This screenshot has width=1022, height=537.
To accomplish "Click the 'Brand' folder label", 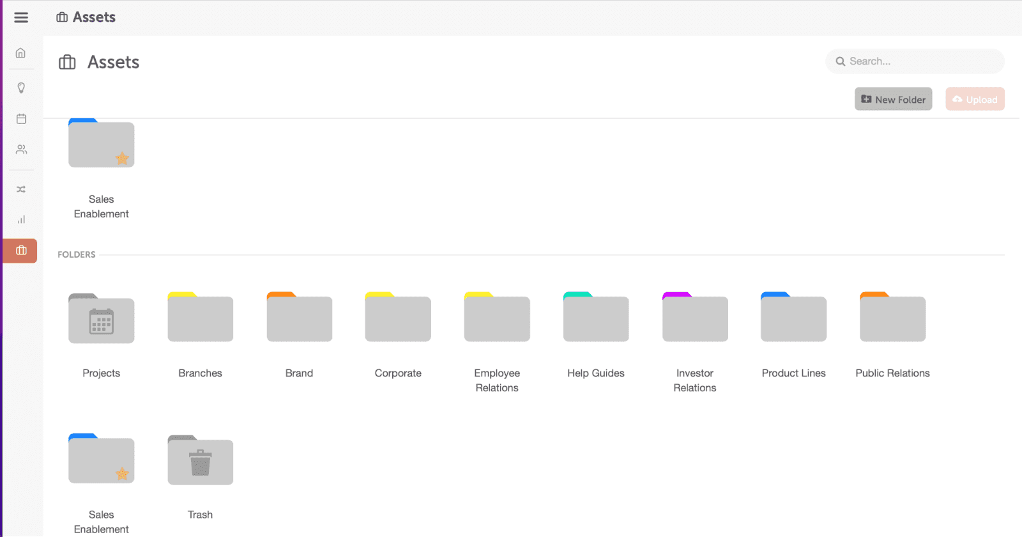I will pos(300,373).
